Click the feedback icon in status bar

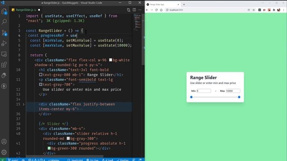(x=134, y=160)
